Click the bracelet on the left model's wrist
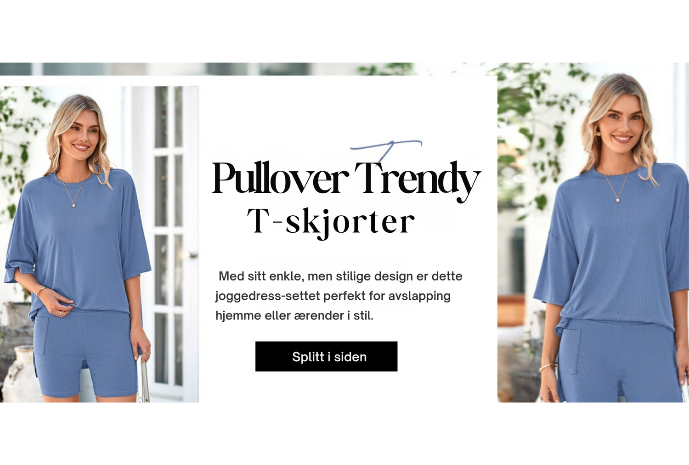Image resolution: width=689 pixels, height=465 pixels. [x=41, y=290]
